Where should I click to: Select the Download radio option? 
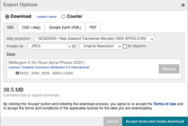[x=7, y=17]
